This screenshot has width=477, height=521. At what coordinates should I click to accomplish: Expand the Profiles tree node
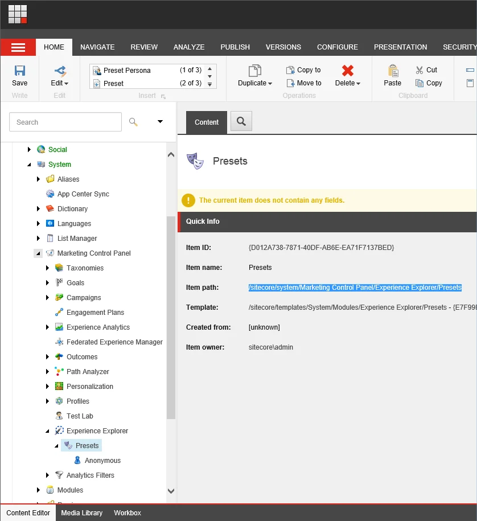(x=47, y=401)
